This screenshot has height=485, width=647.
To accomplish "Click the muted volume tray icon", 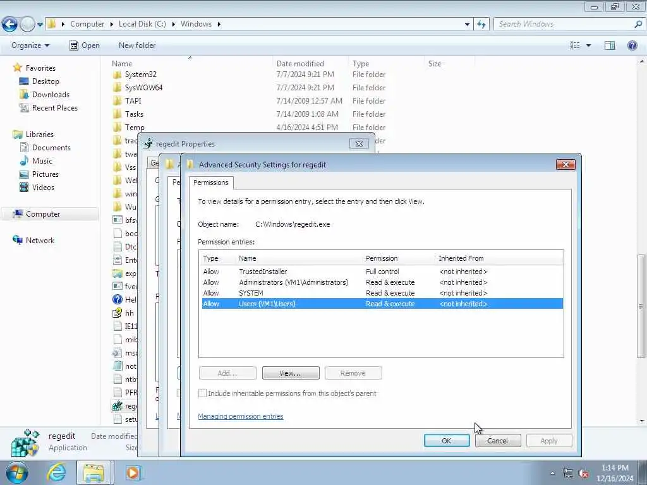I will point(583,474).
